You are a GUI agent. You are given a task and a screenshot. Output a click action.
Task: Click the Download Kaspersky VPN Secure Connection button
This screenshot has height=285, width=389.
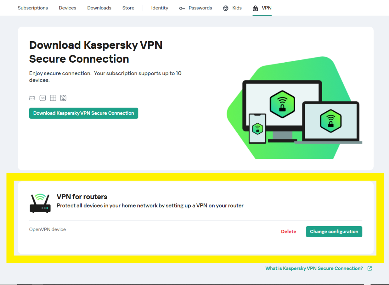click(84, 113)
